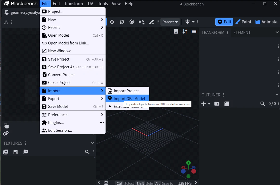Click the Y axis on navigation gizmo

(188, 162)
